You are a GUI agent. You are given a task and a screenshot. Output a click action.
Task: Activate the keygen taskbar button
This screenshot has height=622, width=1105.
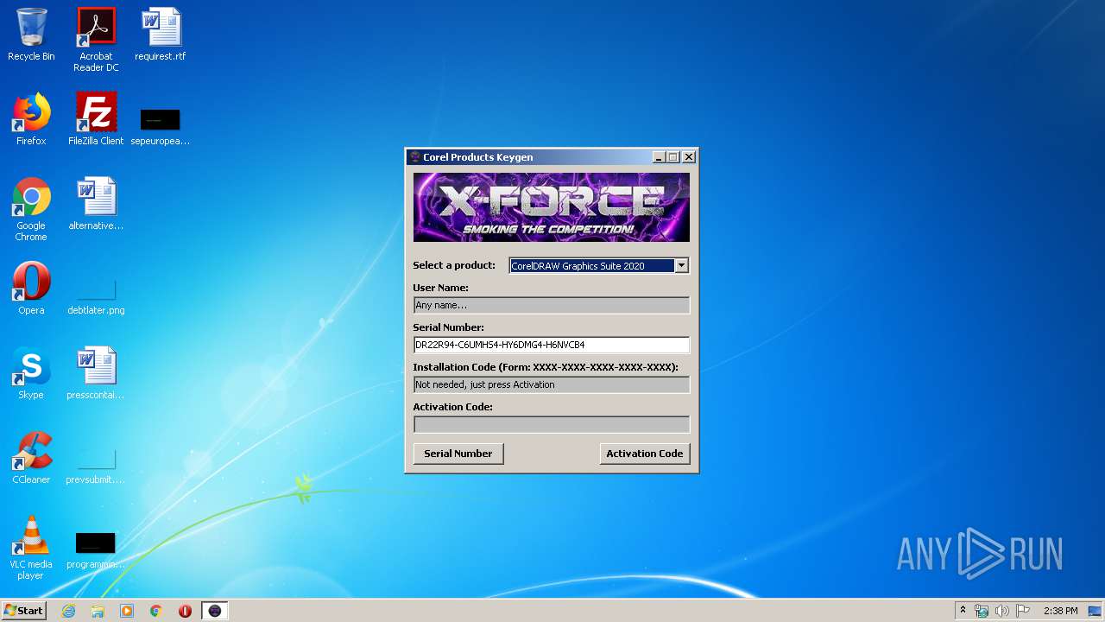point(215,611)
